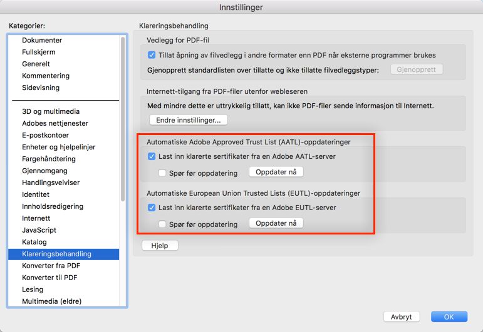Select Fullskjerm category
483x332 pixels.
[x=64, y=52]
